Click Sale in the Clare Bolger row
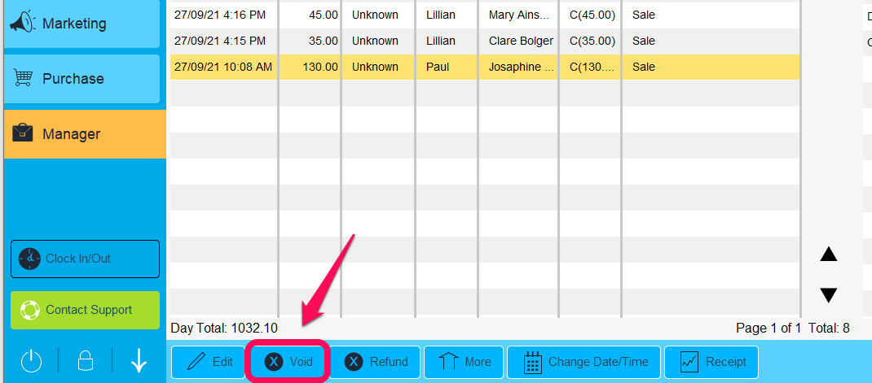Image resolution: width=872 pixels, height=383 pixels. coord(644,41)
